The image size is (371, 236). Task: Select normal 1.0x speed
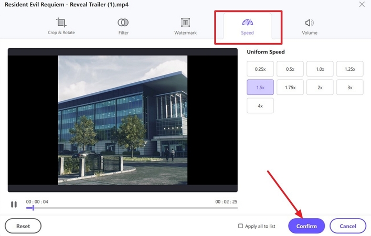tap(320, 69)
